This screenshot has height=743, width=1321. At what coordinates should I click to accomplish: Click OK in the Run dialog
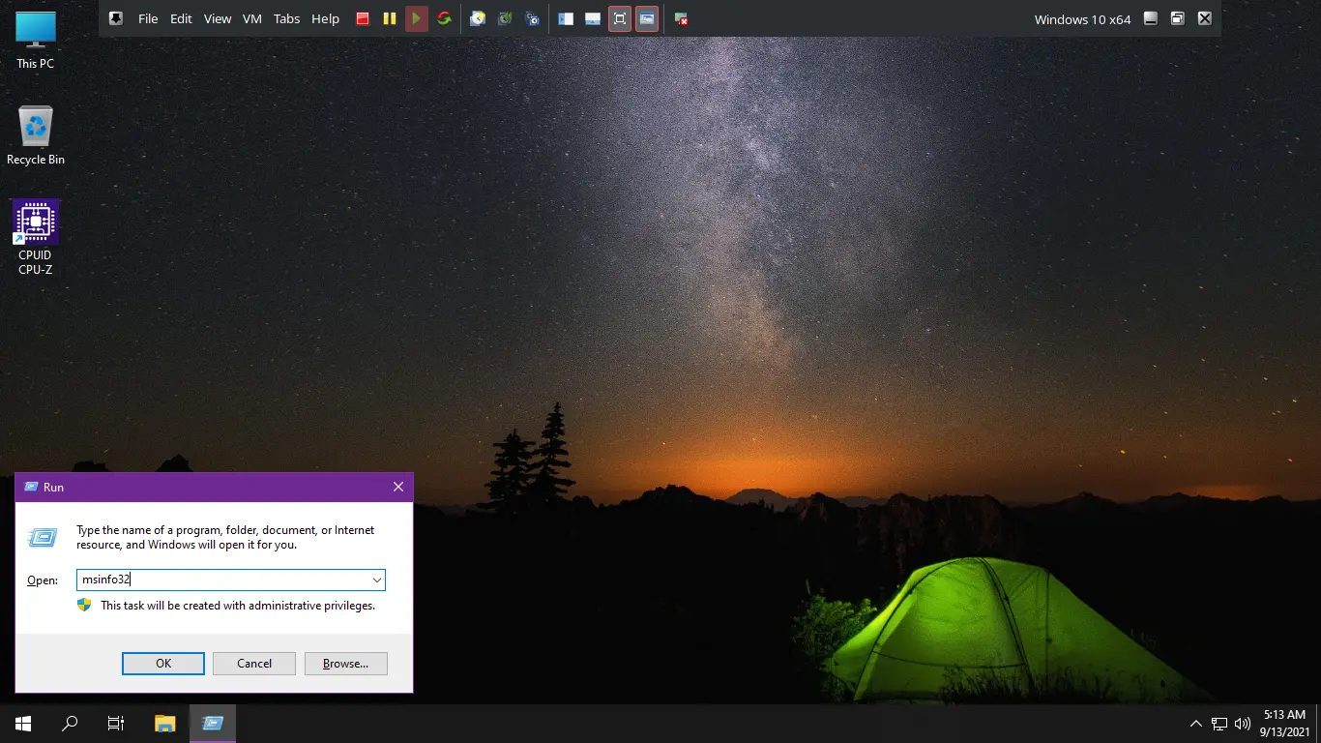pyautogui.click(x=163, y=664)
